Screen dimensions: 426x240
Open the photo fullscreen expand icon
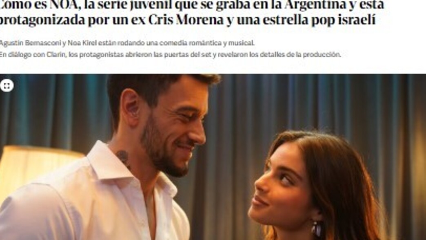pyautogui.click(x=7, y=85)
